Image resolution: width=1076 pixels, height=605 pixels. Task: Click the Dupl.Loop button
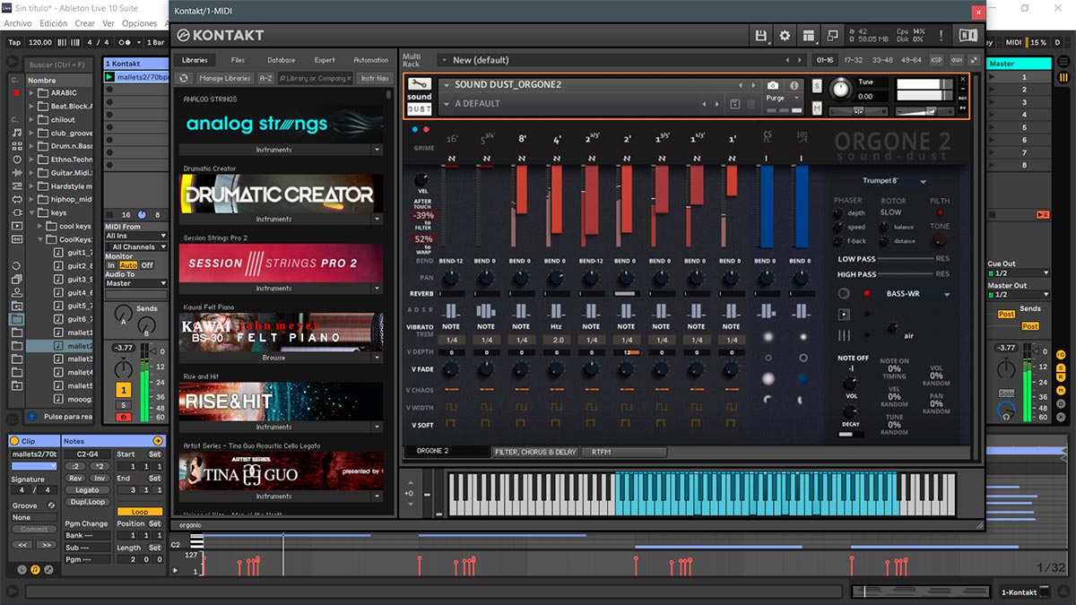[x=87, y=502]
